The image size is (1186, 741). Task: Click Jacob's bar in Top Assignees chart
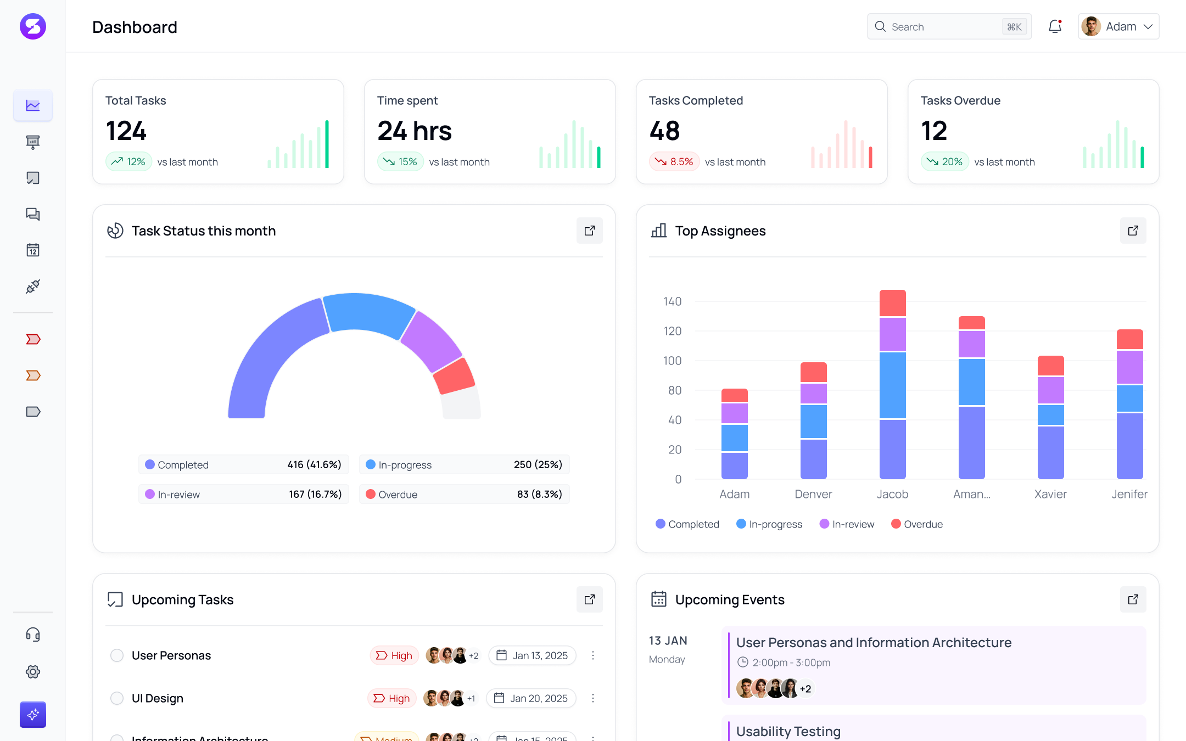893,384
